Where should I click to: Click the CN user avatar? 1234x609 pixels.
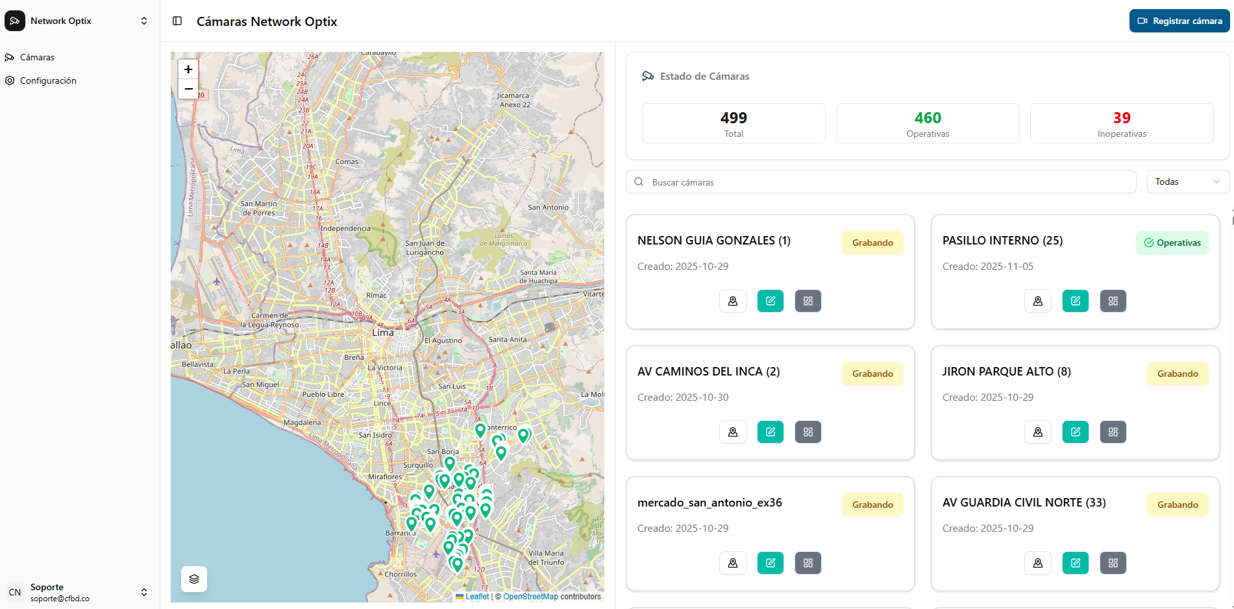click(x=15, y=592)
